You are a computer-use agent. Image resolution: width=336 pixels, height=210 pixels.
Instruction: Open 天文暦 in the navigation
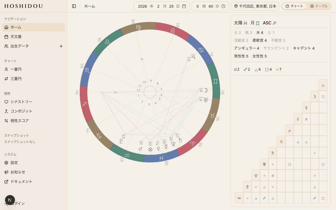tap(16, 37)
